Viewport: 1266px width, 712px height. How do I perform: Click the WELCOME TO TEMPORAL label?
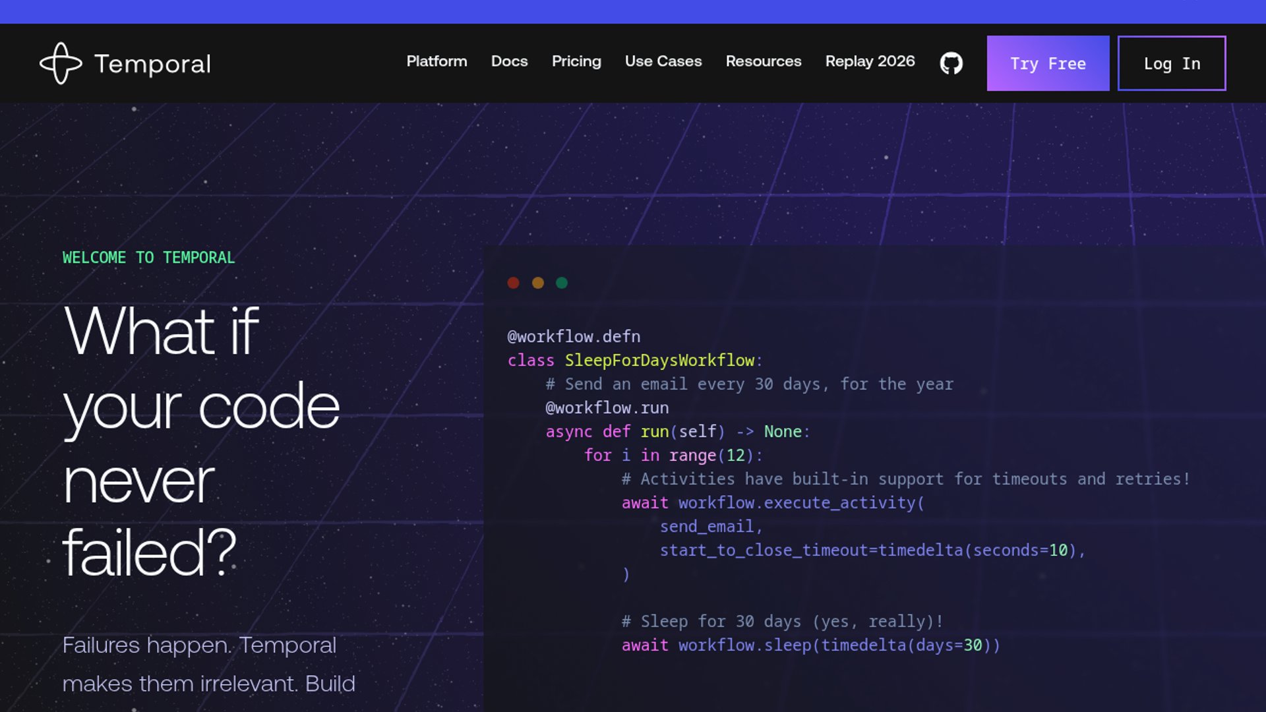coord(148,258)
